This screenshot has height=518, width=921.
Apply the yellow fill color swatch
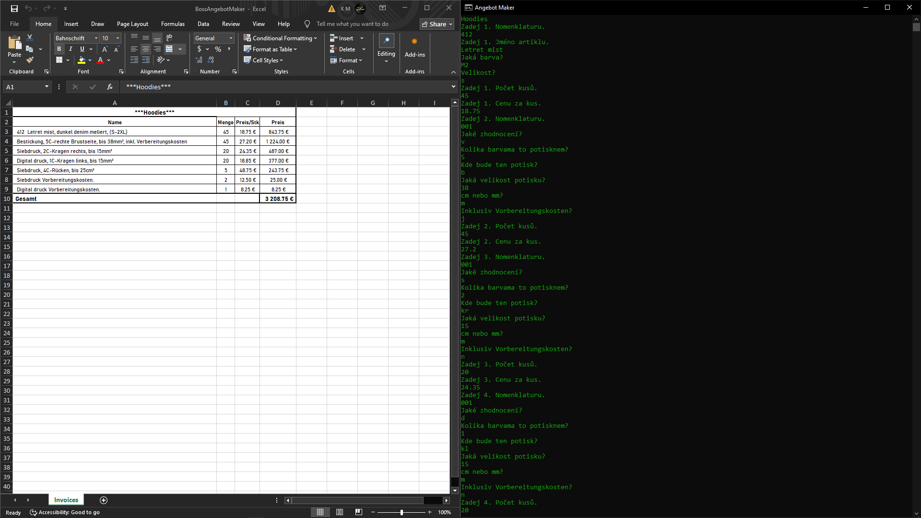pyautogui.click(x=82, y=60)
